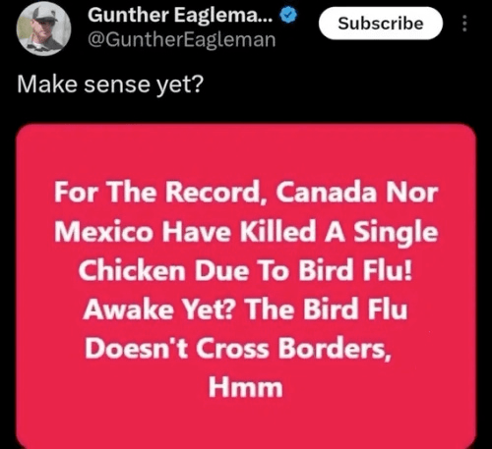Click the word "Chicken" in the image
This screenshot has height=449, width=492.
132,270
